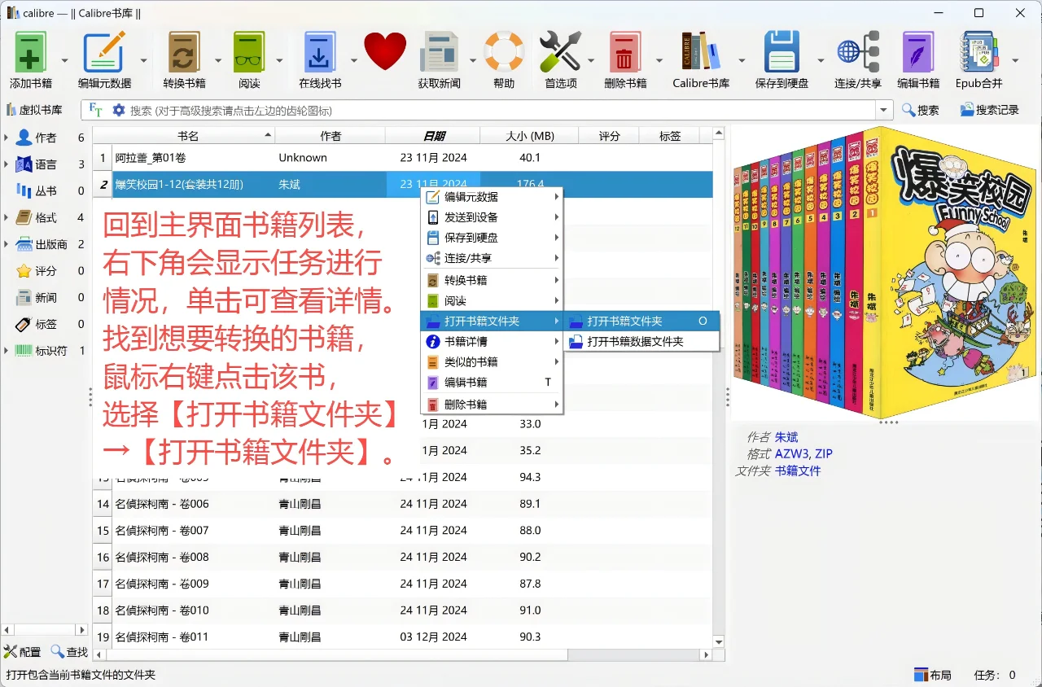Open dropdown arrow next to Edit metadata
The image size is (1042, 687).
click(143, 60)
